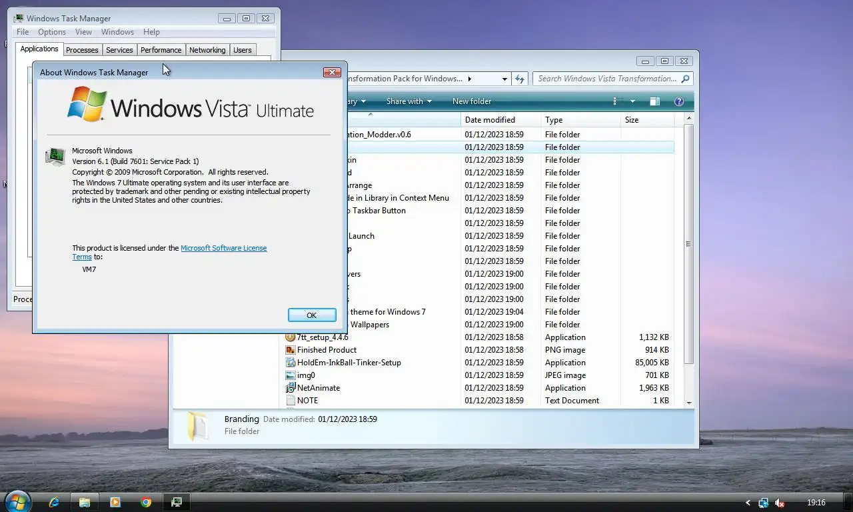The height and width of the screenshot is (512, 853).
Task: Open Windows Explorer taskbar button
Action: tap(85, 502)
